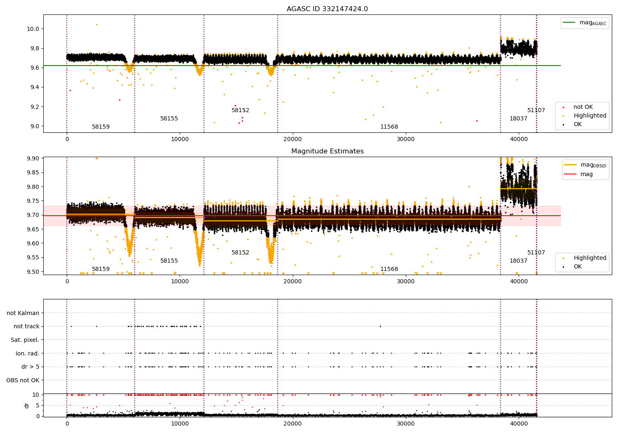The image size is (618, 433).
Task: Click OBSID label 58159 in Magnitude Estimates panel
Action: 101,269
